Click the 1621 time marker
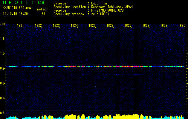This screenshot has height=119, width=188. [20, 26]
